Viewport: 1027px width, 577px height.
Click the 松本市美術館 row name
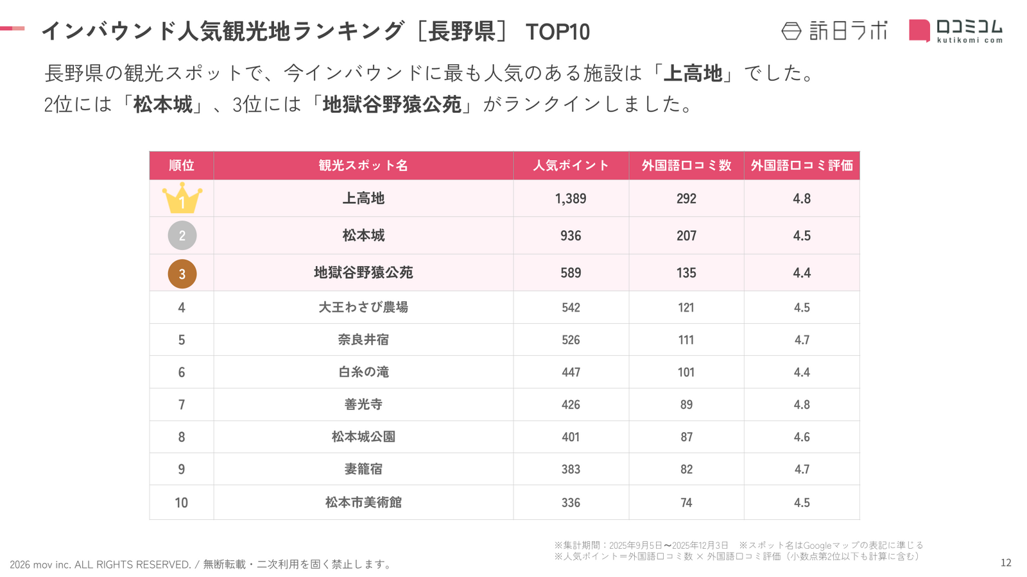point(363,503)
